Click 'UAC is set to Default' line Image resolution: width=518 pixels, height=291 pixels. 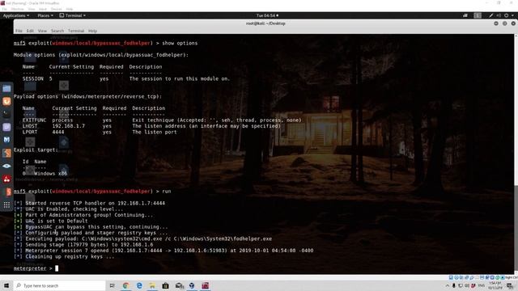tap(51, 221)
